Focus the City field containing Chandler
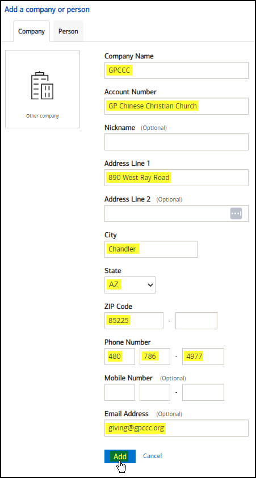 click(151, 249)
